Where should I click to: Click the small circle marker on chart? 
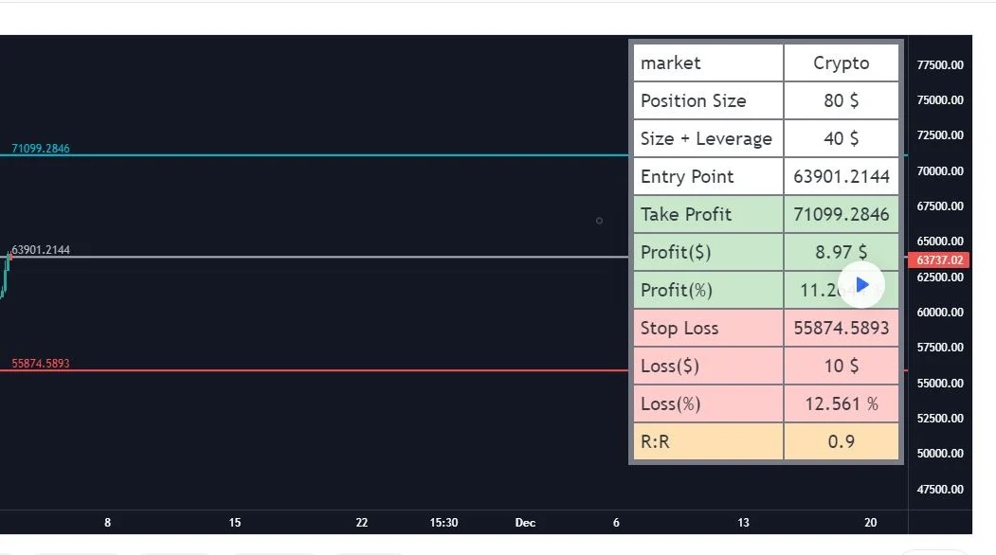599,221
